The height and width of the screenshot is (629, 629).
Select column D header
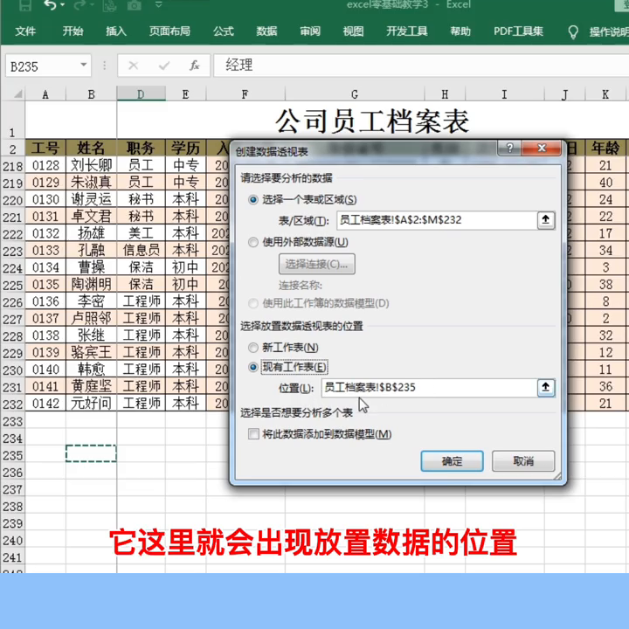(x=141, y=94)
